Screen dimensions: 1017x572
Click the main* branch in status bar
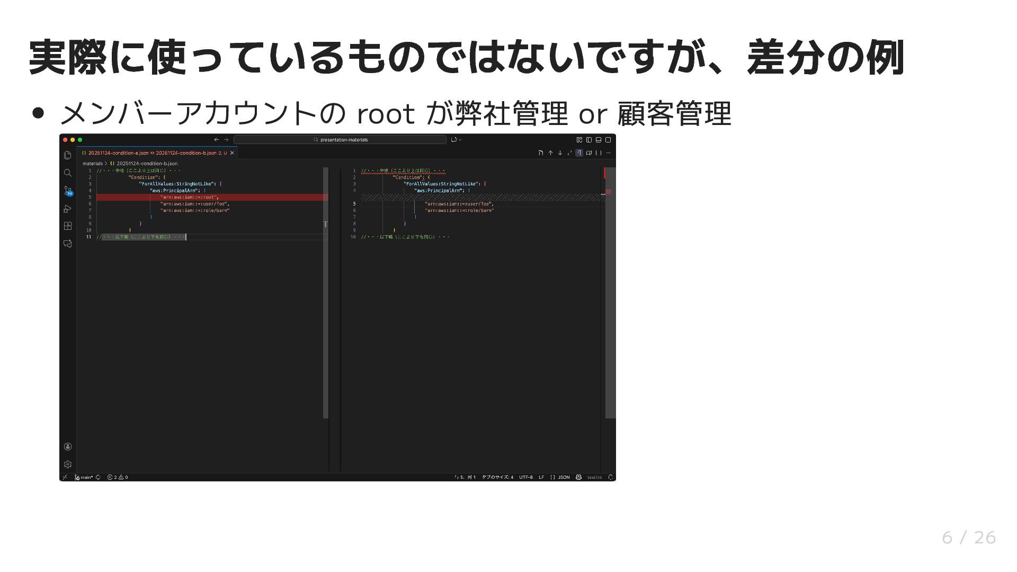click(x=84, y=477)
